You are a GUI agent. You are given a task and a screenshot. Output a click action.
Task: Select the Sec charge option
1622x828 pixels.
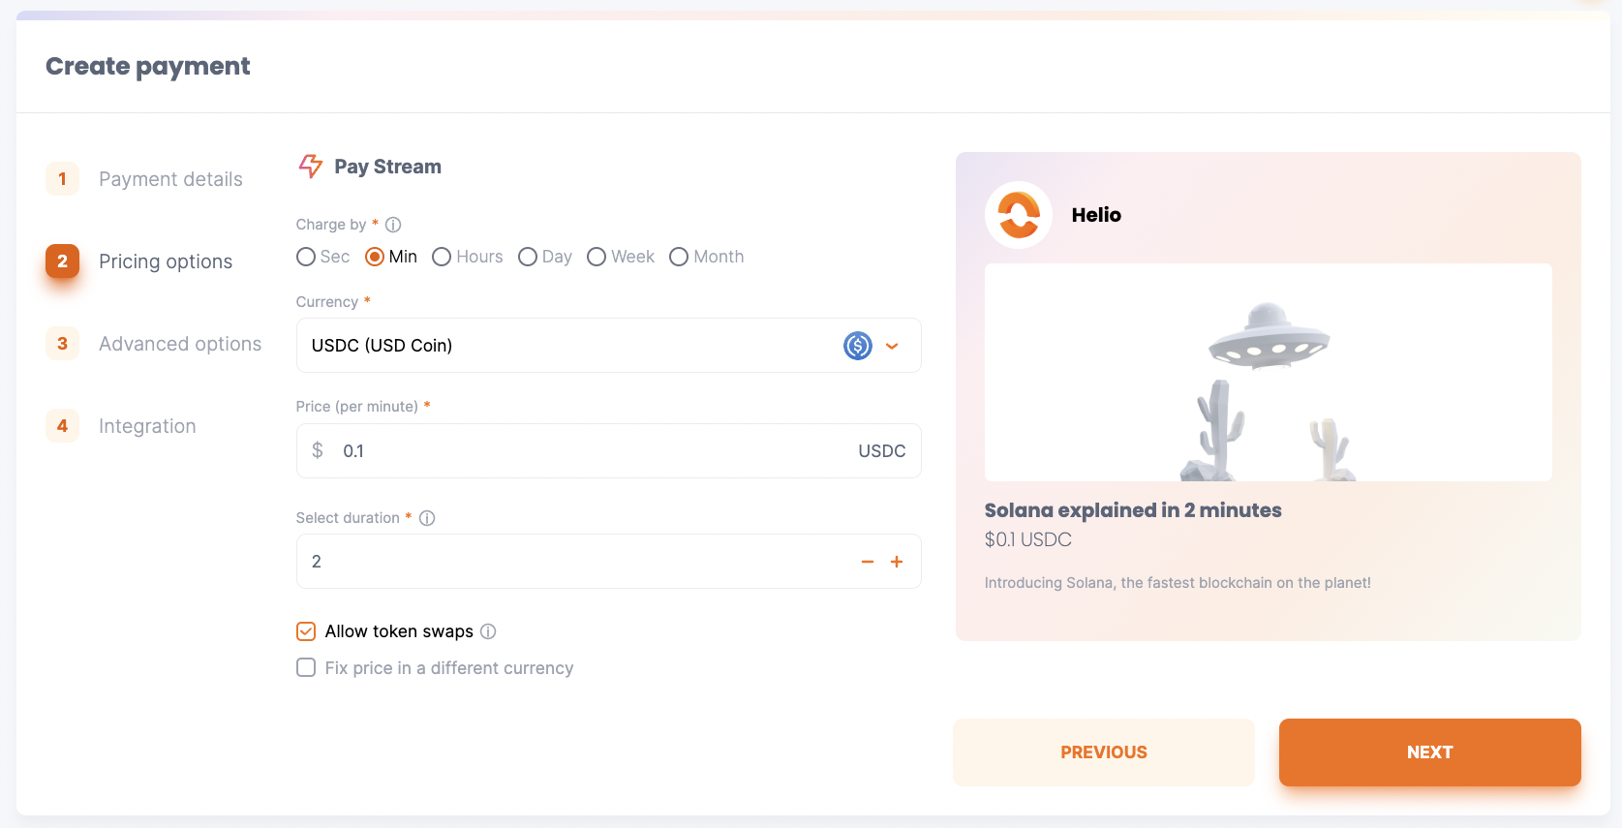point(306,257)
